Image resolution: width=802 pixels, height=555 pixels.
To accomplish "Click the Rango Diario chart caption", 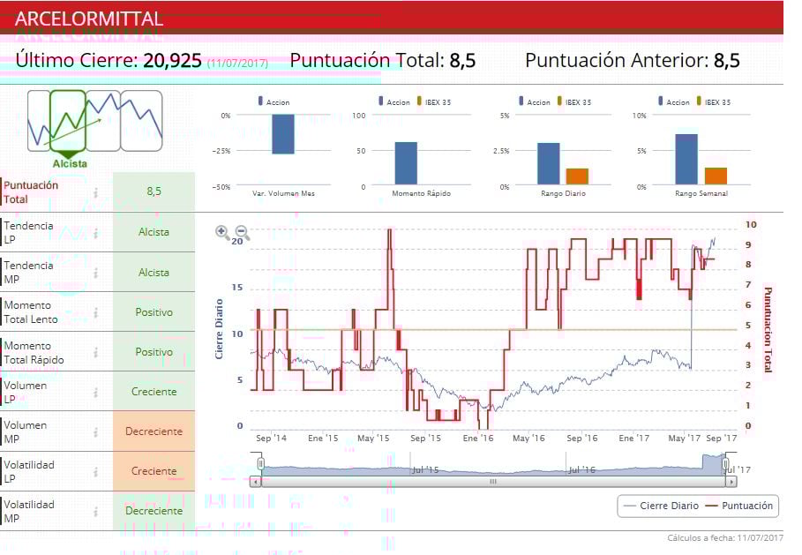I will [x=563, y=193].
